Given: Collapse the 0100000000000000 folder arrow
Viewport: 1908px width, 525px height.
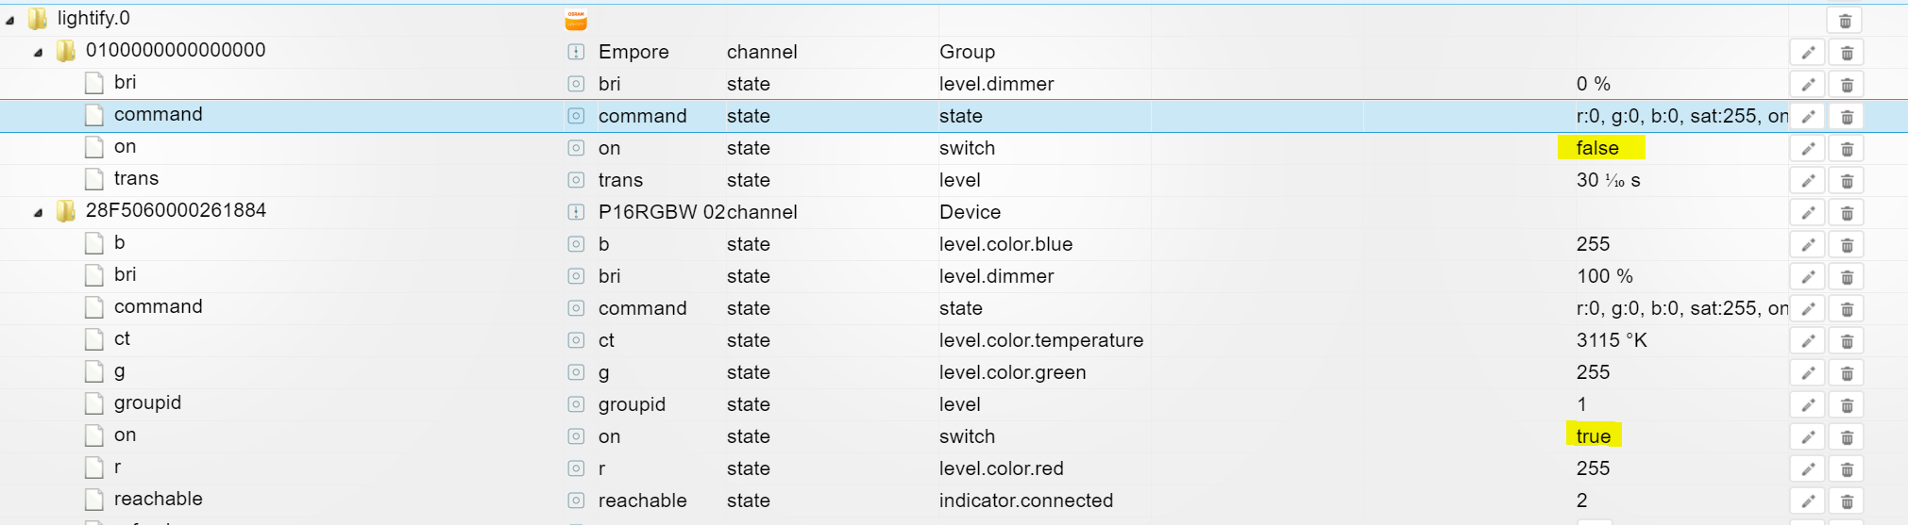Looking at the screenshot, I should click(x=39, y=52).
